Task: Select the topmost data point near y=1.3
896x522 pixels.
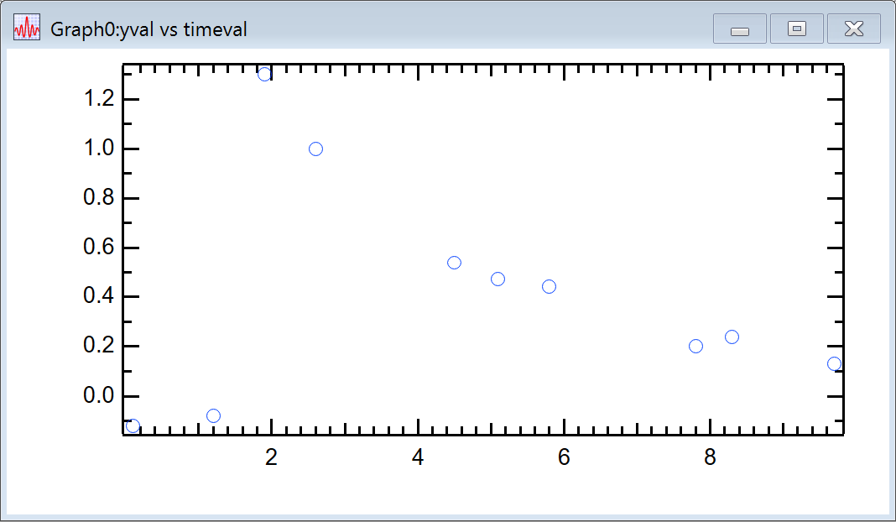Action: click(x=264, y=74)
